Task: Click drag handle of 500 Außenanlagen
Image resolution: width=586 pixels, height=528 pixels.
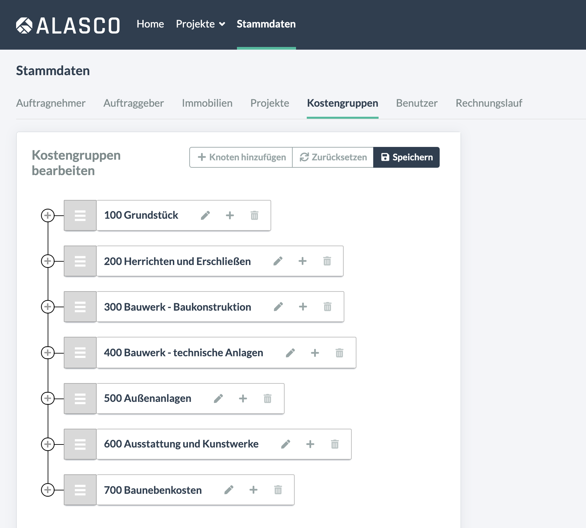Action: click(x=80, y=399)
